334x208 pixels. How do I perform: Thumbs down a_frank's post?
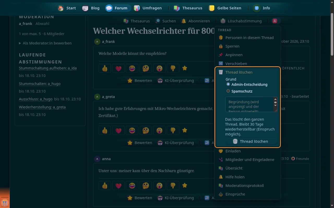173,68
